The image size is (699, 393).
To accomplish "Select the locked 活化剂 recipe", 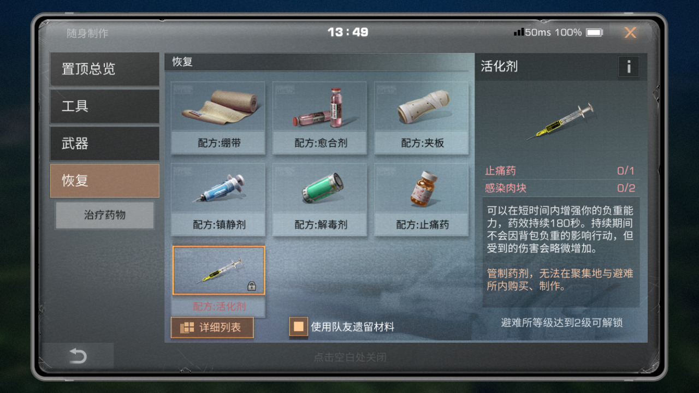I will 218,281.
